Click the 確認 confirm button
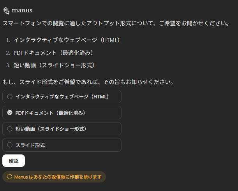The image size is (238, 191). (14, 161)
